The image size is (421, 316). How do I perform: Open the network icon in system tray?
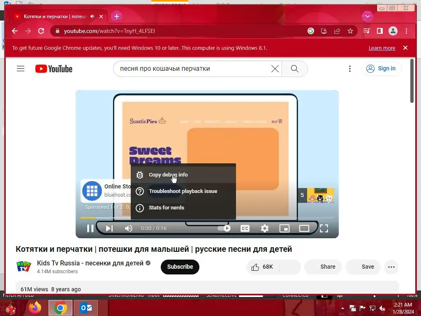372,308
